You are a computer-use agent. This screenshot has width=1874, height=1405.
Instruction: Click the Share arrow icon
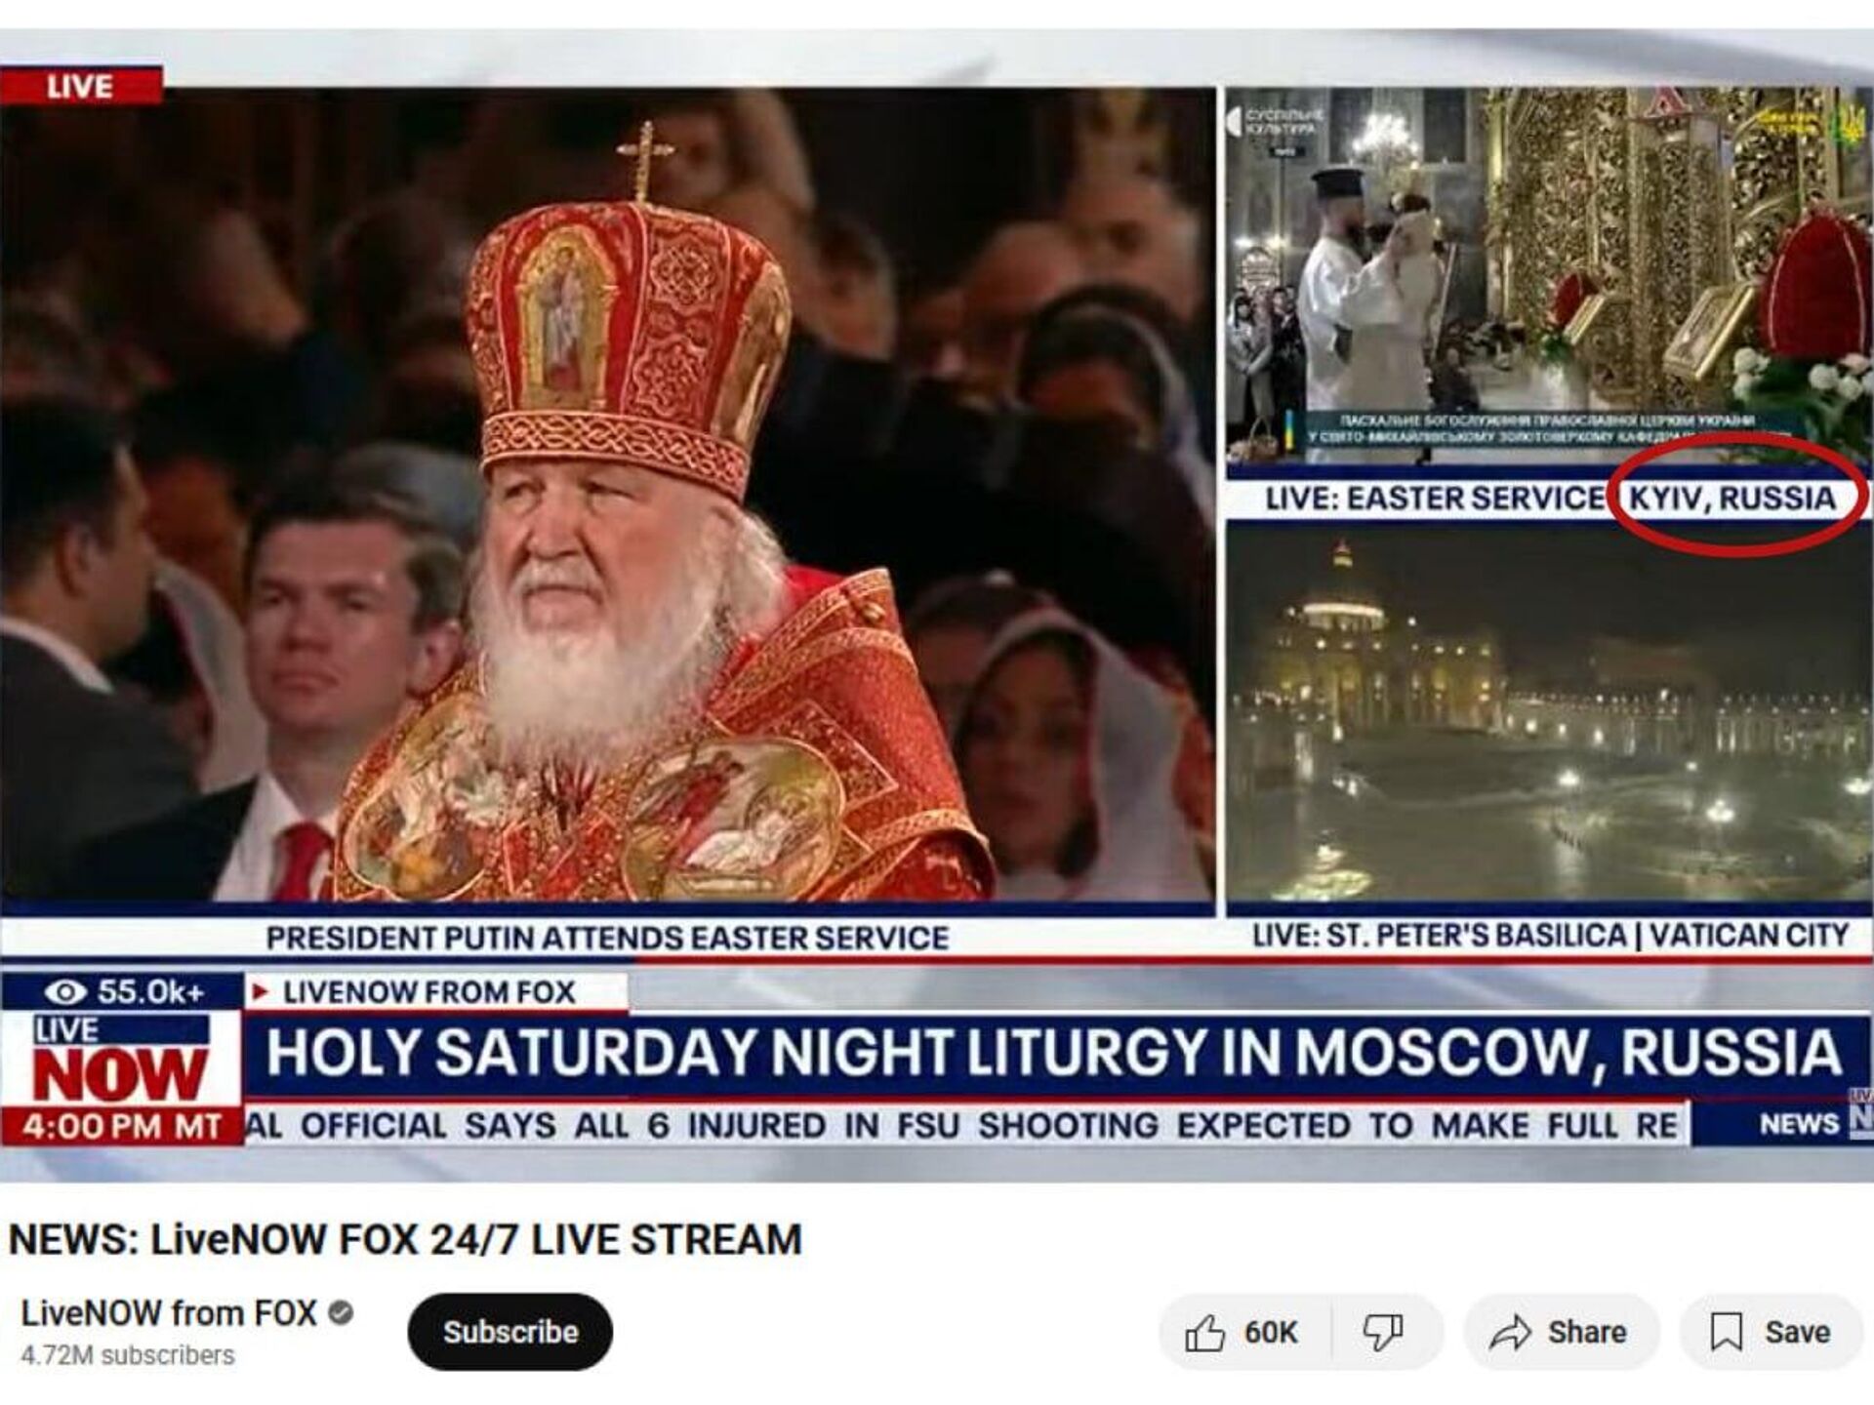(x=1510, y=1333)
